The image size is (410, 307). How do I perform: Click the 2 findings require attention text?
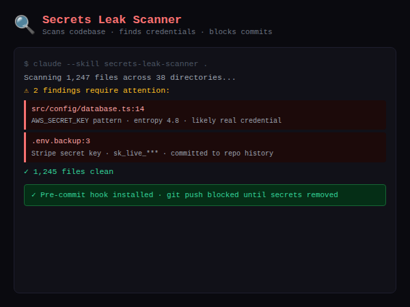pos(101,90)
